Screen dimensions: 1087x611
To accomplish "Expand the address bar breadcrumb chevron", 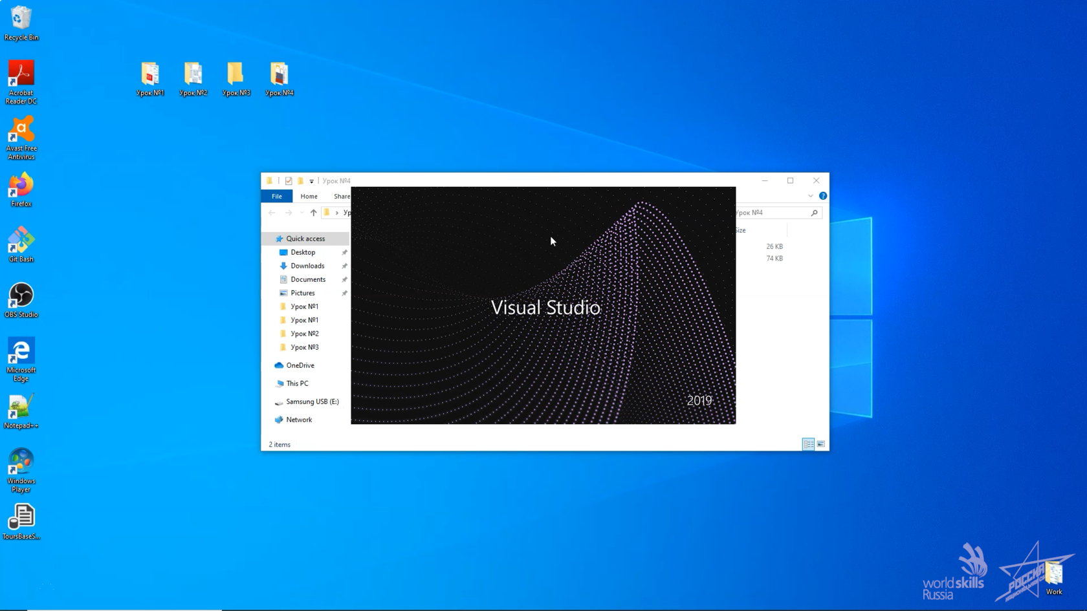I will 337,213.
